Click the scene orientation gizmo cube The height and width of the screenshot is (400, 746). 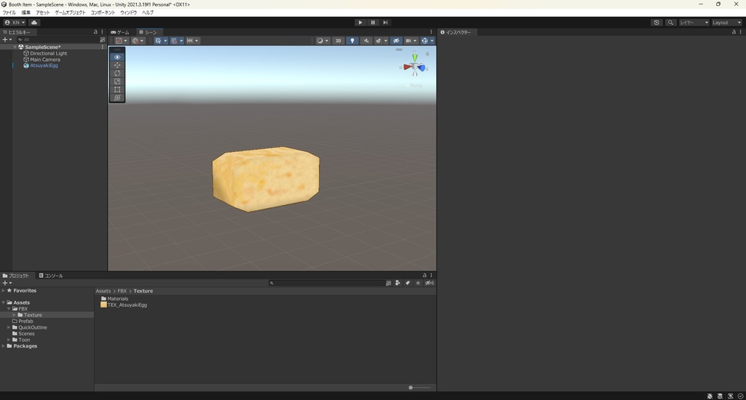click(415, 68)
